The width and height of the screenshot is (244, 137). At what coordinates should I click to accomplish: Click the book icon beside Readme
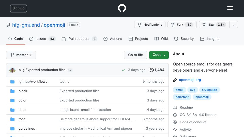click(x=175, y=108)
